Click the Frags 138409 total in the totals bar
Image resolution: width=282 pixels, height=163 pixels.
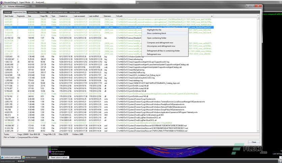[23, 134]
